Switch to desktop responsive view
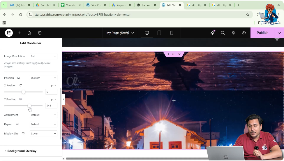Image resolution: width=284 pixels, height=161 pixels. tap(147, 33)
